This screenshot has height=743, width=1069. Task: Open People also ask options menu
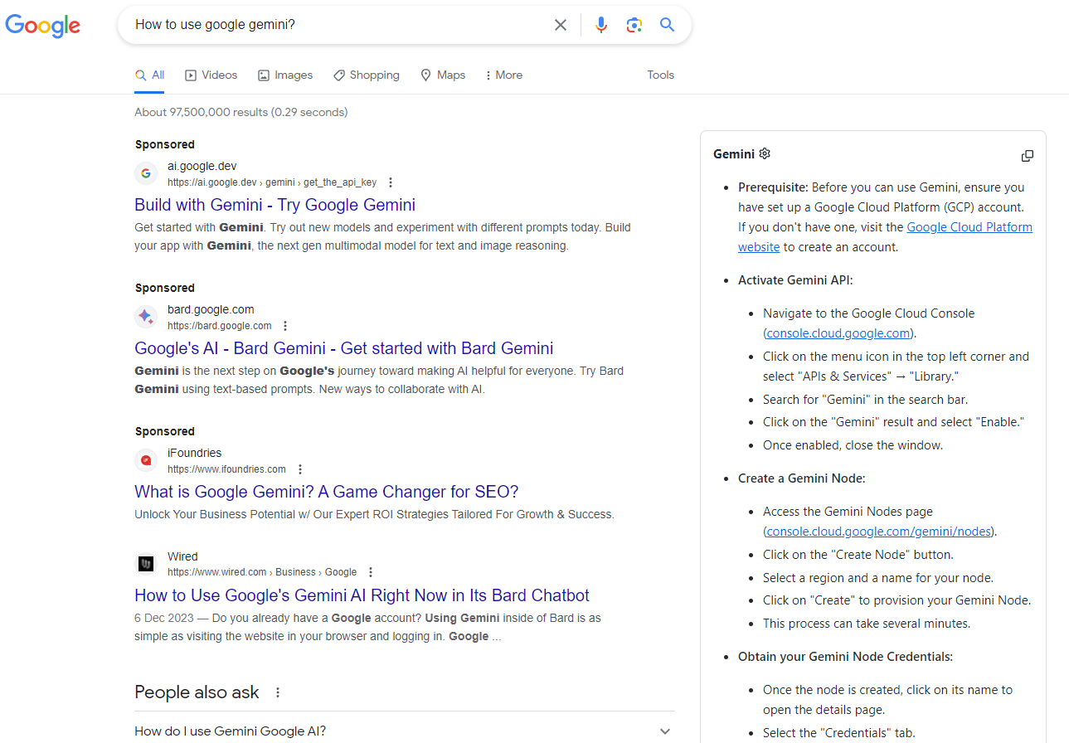278,692
